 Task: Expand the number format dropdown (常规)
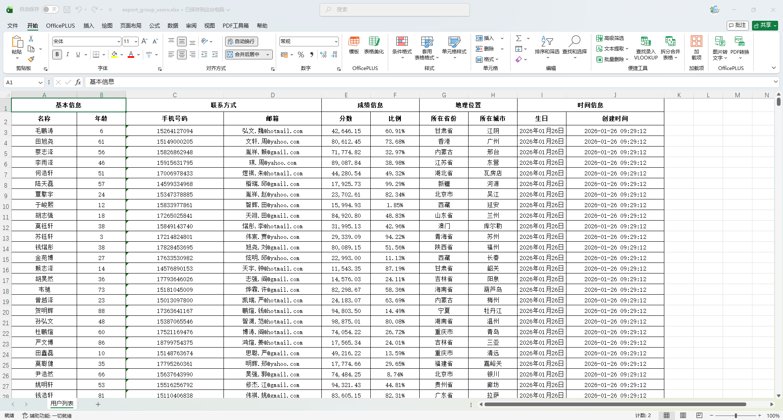coord(336,42)
